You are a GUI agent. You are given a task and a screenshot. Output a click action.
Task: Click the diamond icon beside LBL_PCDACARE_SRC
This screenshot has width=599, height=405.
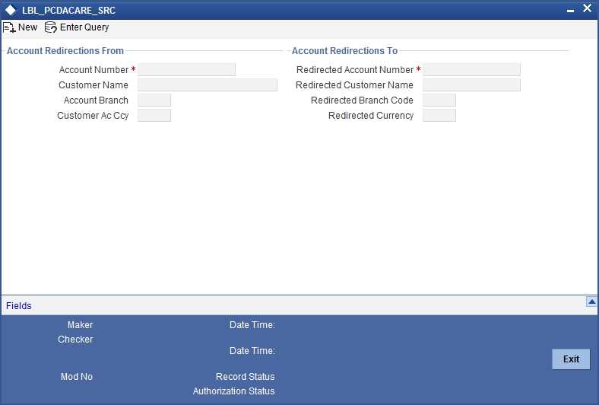[11, 11]
